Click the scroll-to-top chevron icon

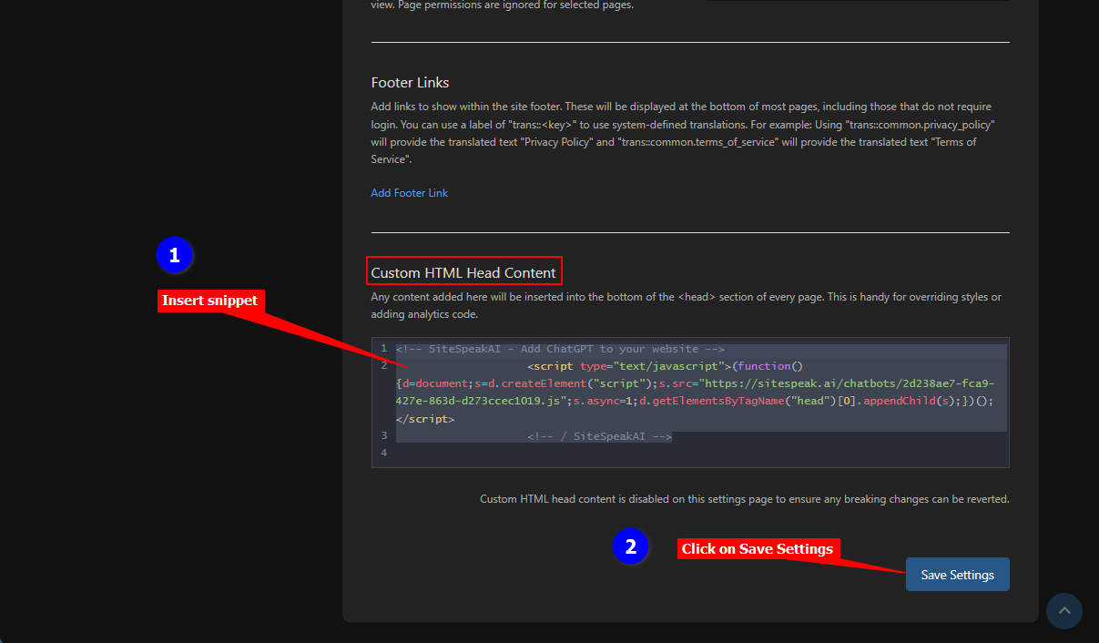[x=1063, y=611]
